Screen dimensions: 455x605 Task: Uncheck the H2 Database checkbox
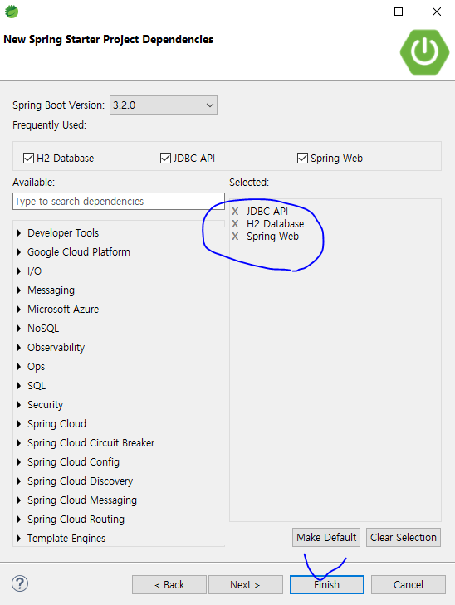point(28,159)
